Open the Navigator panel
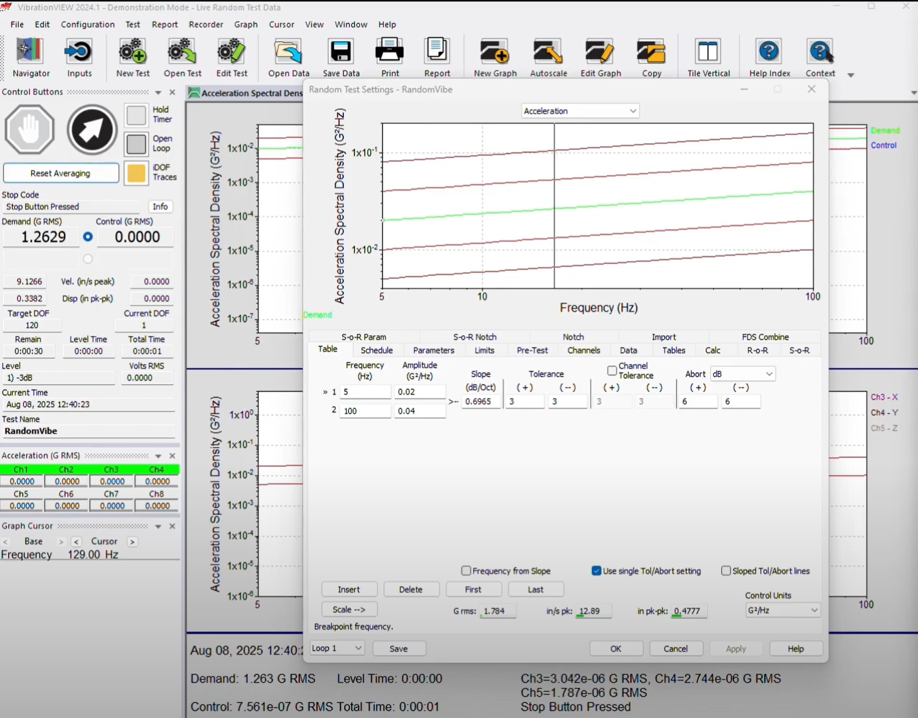Viewport: 918px width, 718px height. (30, 57)
